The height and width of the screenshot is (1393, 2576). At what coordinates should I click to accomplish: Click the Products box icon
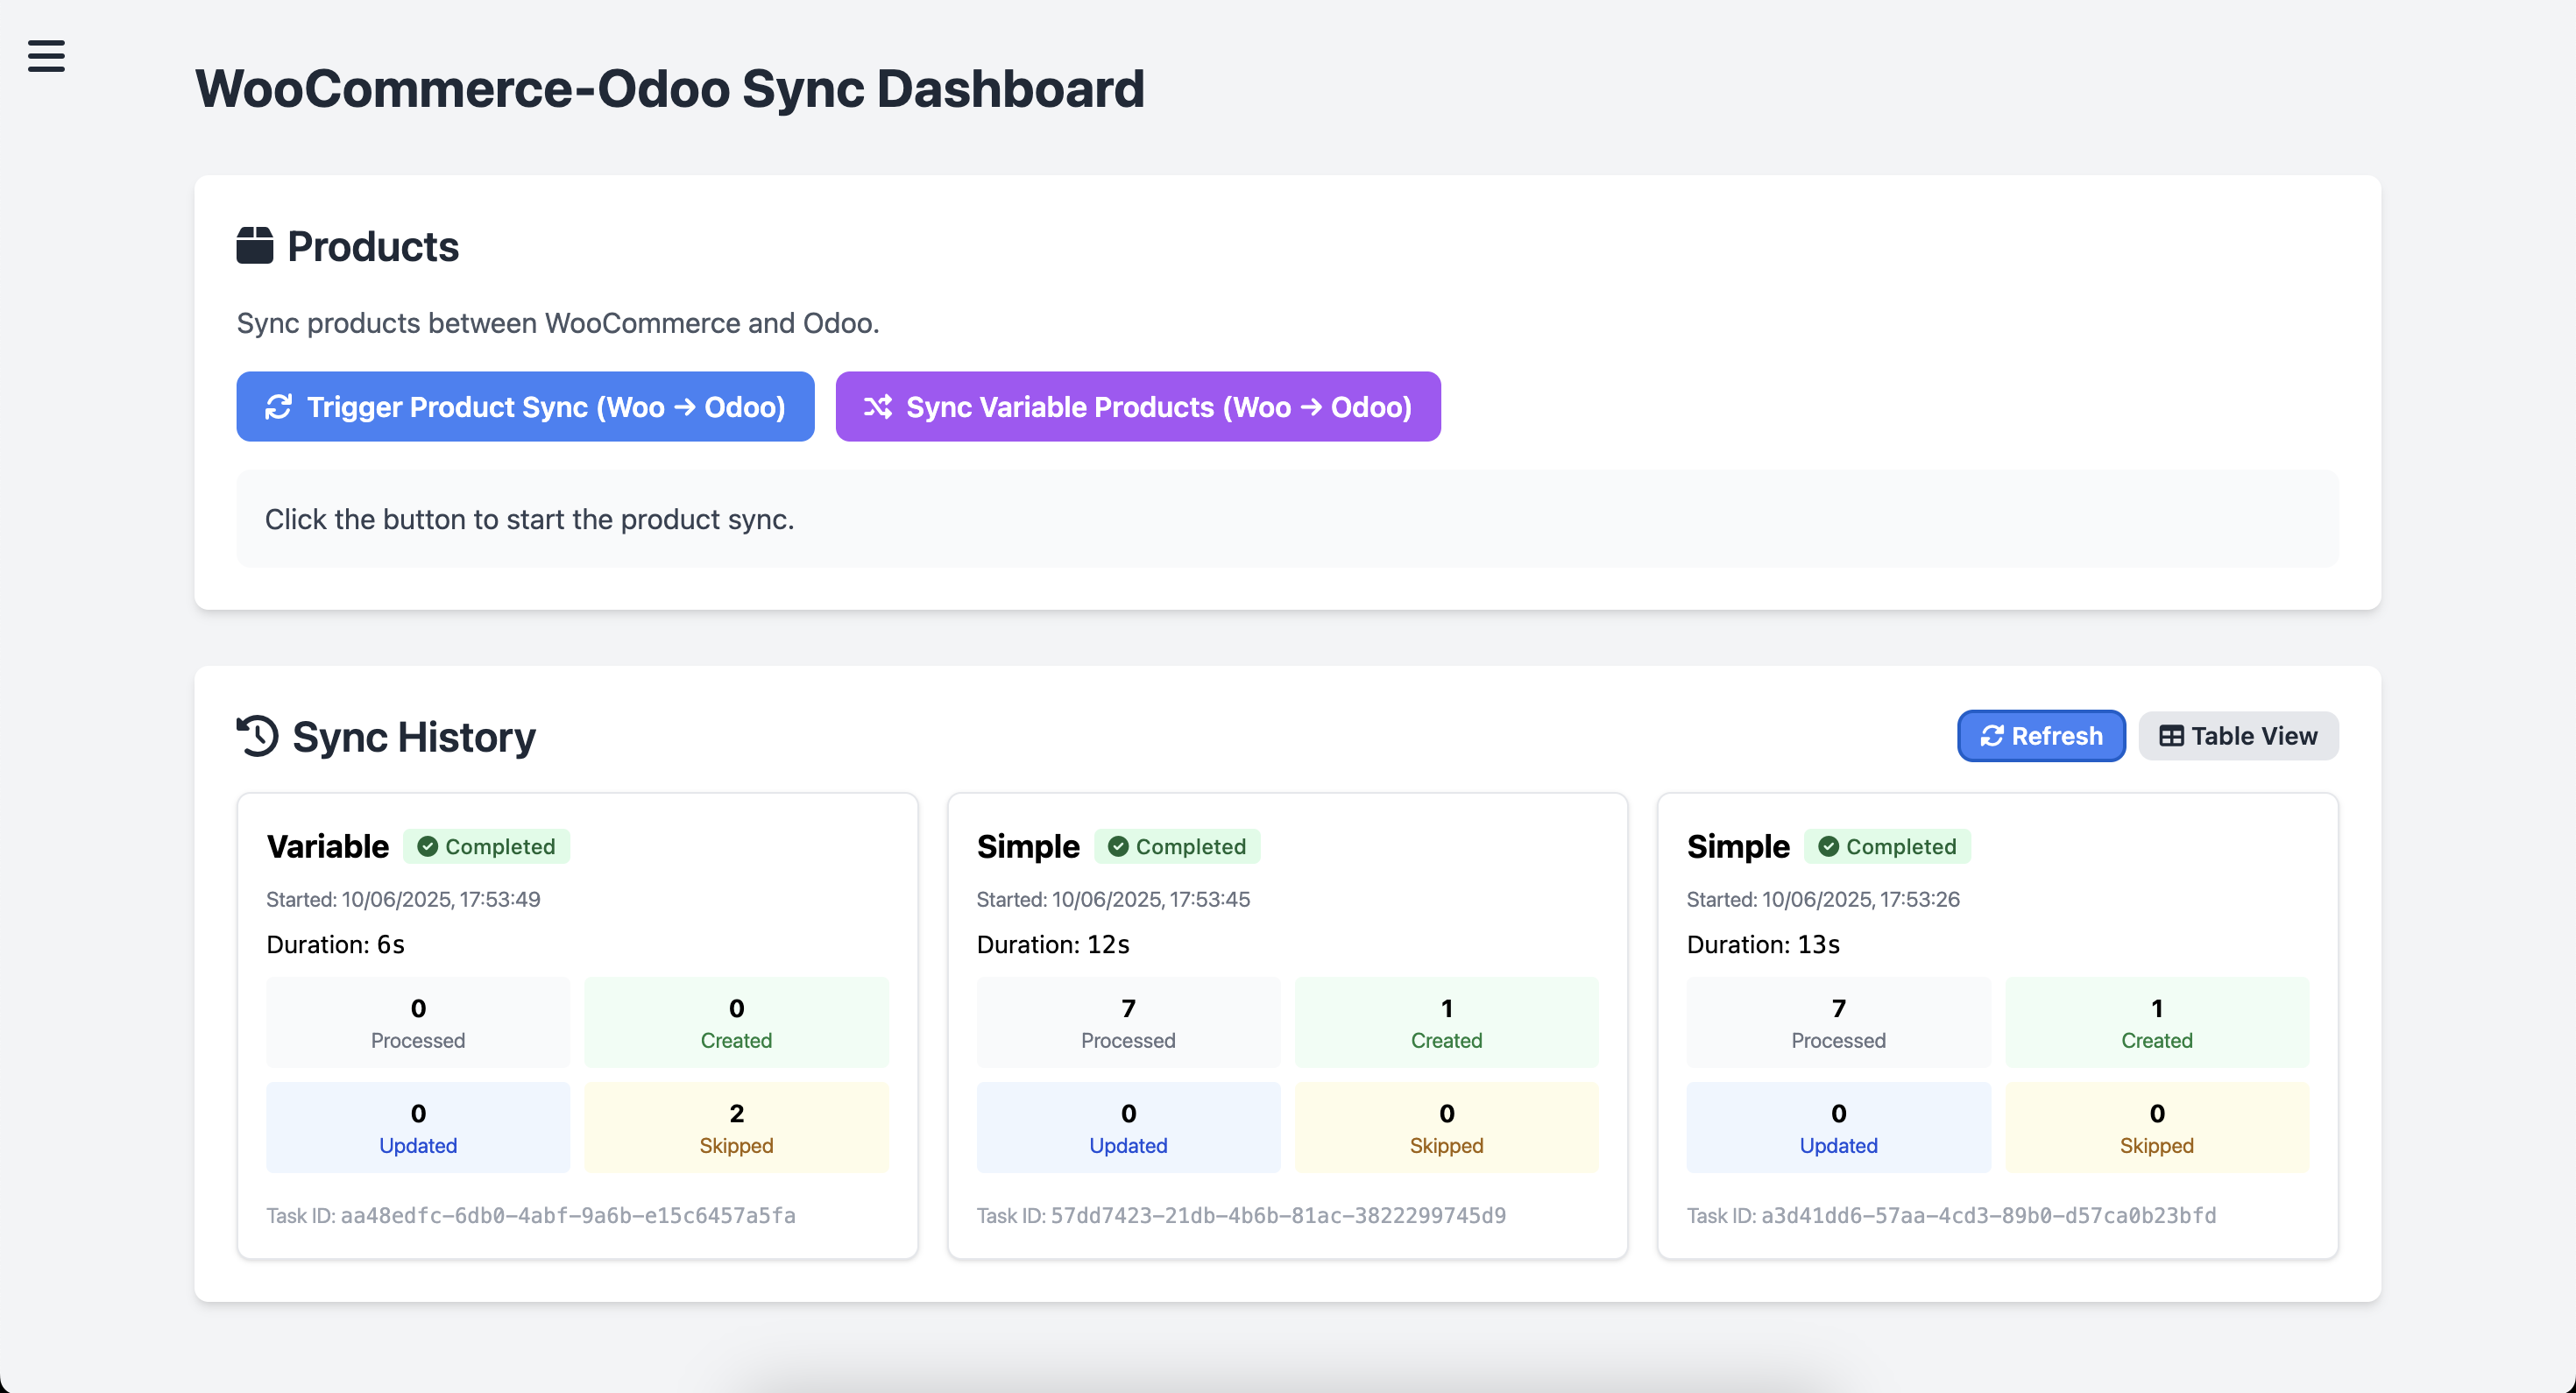[x=254, y=246]
